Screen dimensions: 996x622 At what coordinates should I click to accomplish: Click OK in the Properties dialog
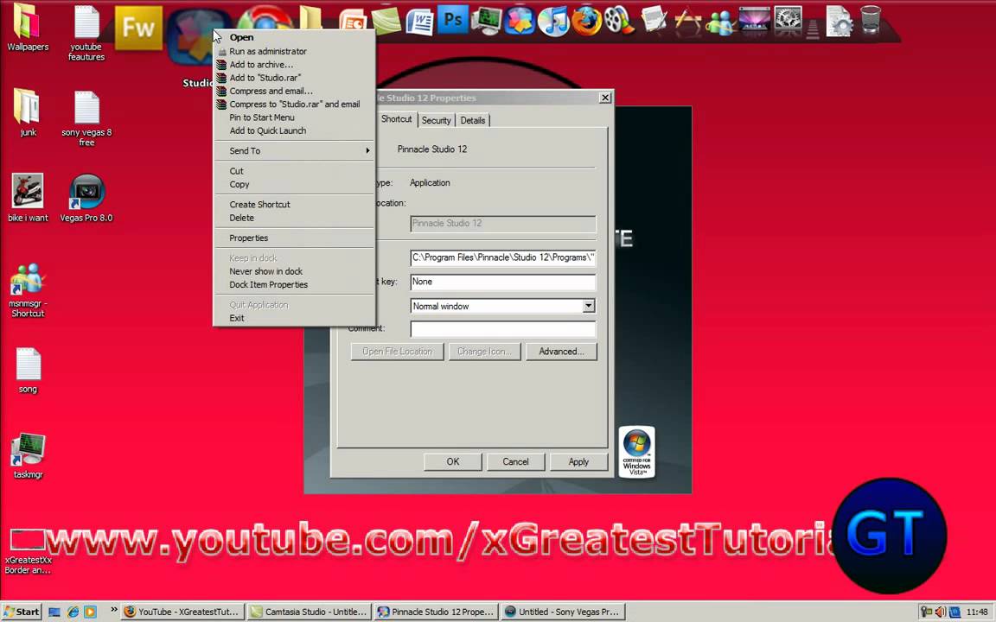coord(453,462)
